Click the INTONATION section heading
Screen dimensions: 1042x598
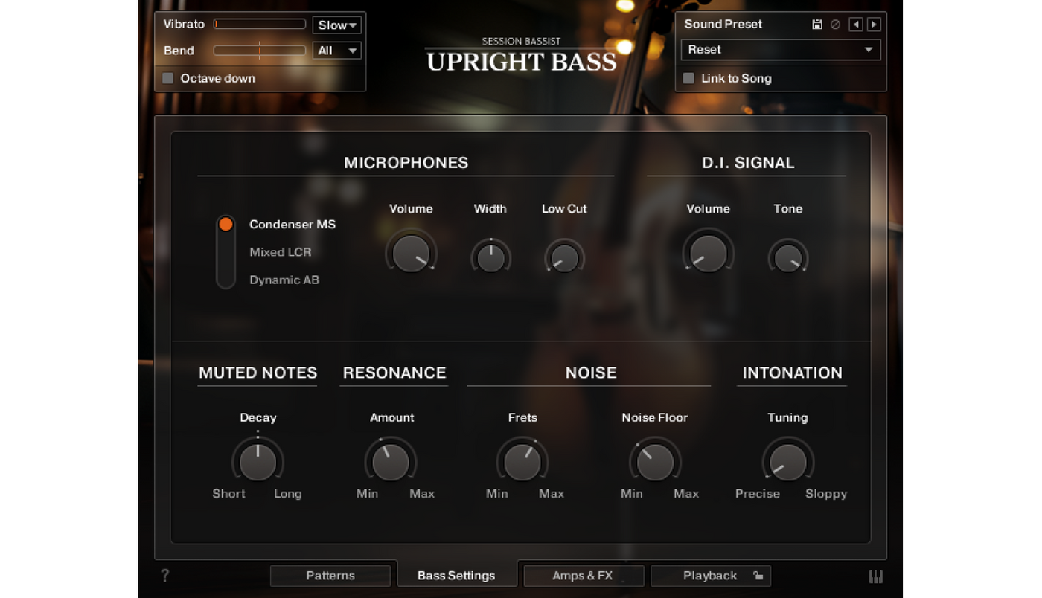(x=792, y=373)
